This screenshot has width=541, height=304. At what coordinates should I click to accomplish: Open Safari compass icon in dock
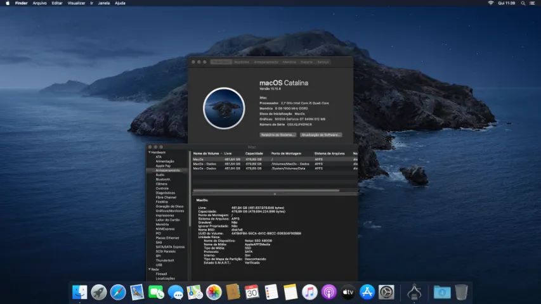click(x=118, y=292)
